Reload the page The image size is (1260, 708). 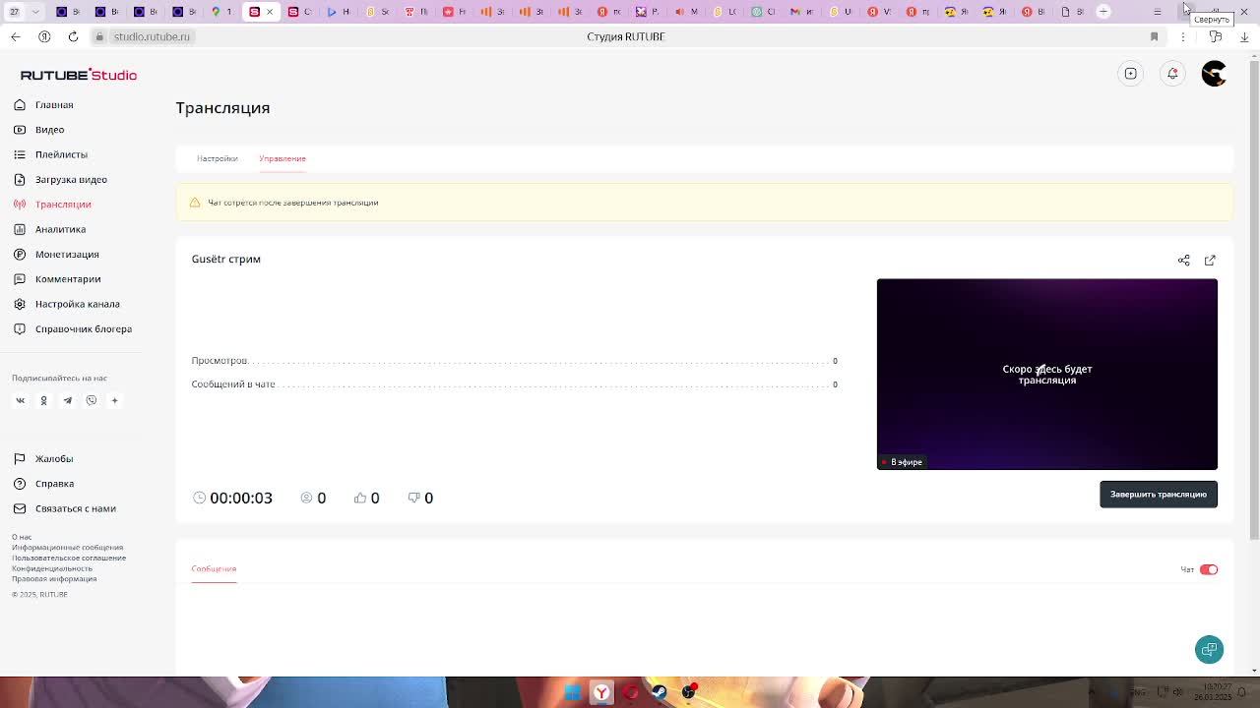pos(73,36)
